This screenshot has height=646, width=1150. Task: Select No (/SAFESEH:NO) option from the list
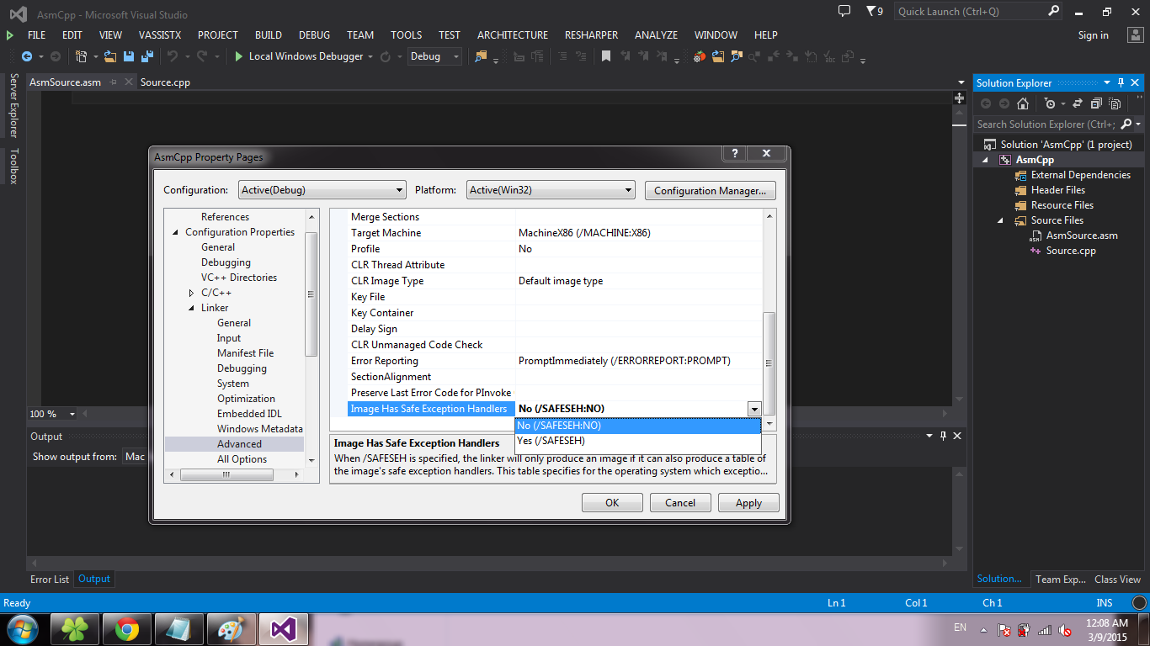tap(637, 426)
